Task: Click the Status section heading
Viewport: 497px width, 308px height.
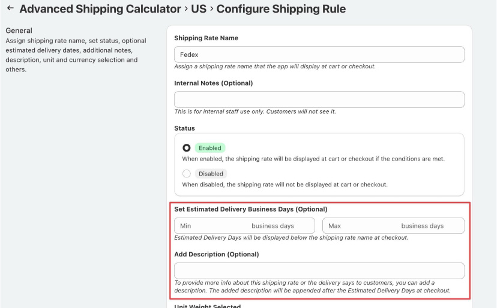Action: click(184, 128)
